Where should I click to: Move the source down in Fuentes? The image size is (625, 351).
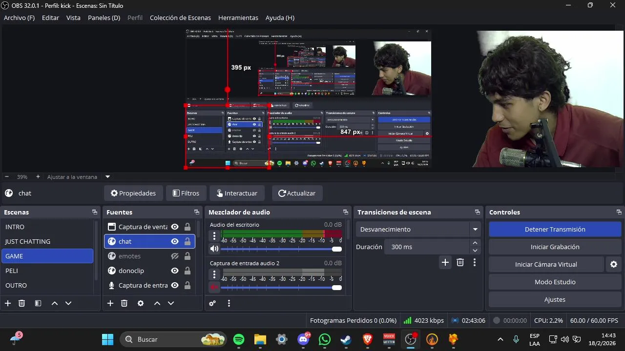click(171, 303)
